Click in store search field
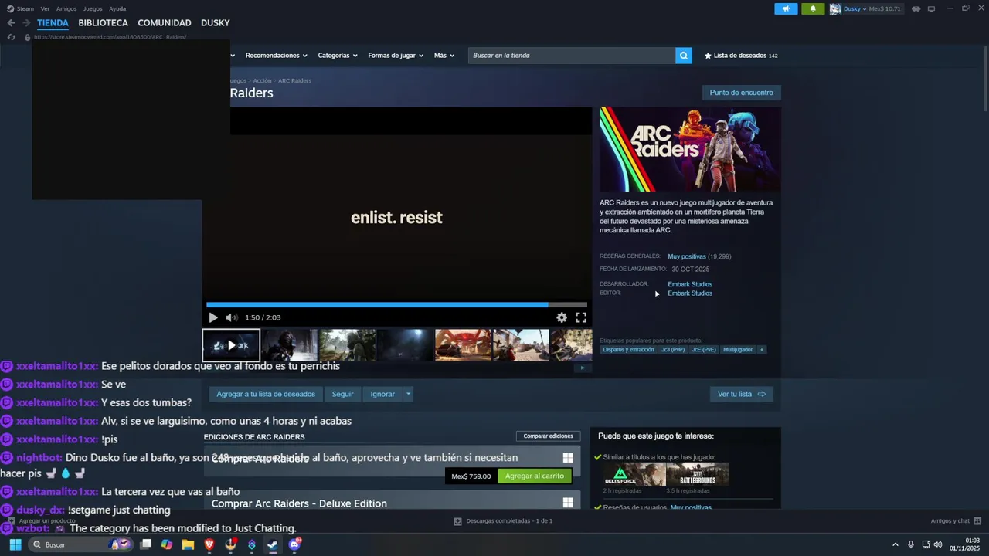This screenshot has height=556, width=989. (x=572, y=56)
